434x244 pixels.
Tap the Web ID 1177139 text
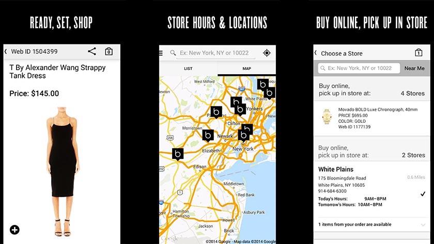click(354, 127)
